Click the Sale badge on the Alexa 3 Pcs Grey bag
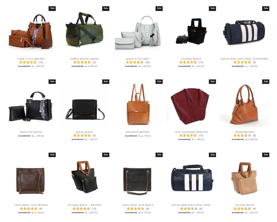Viewport: 277px width, 222px height. point(159,8)
